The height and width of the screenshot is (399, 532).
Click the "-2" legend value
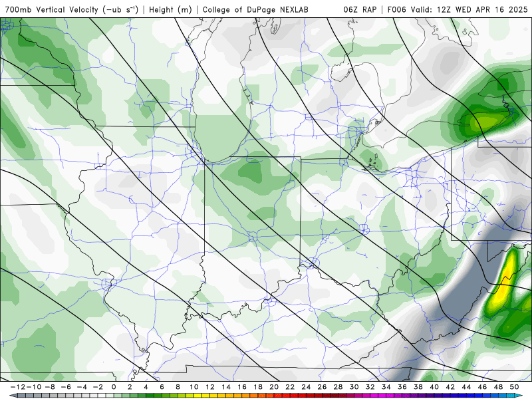pos(98,387)
